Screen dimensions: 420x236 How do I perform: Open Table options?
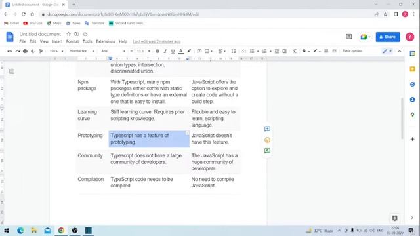[x=352, y=51]
